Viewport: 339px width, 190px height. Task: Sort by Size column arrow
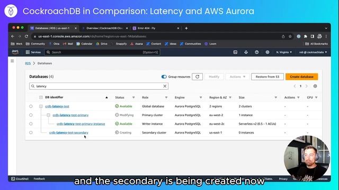point(275,98)
